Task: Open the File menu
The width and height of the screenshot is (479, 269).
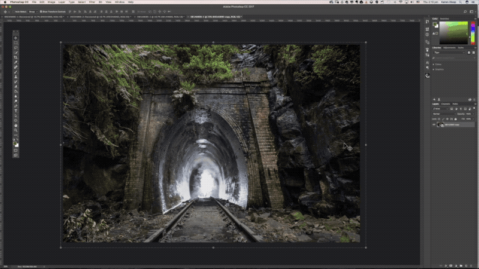Action: [x=34, y=2]
